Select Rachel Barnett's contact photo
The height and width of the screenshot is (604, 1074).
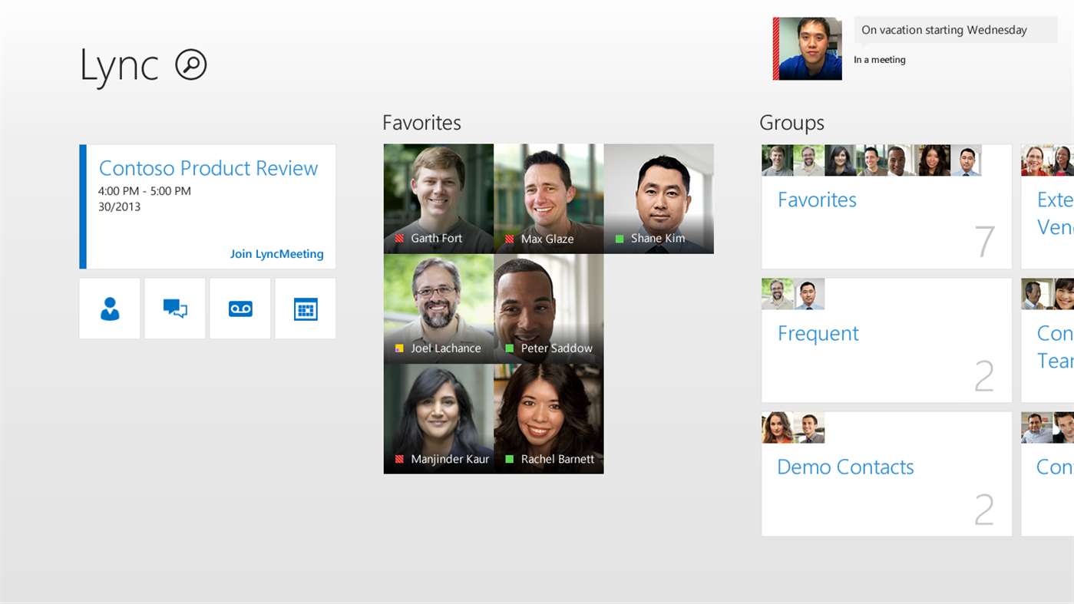[548, 419]
